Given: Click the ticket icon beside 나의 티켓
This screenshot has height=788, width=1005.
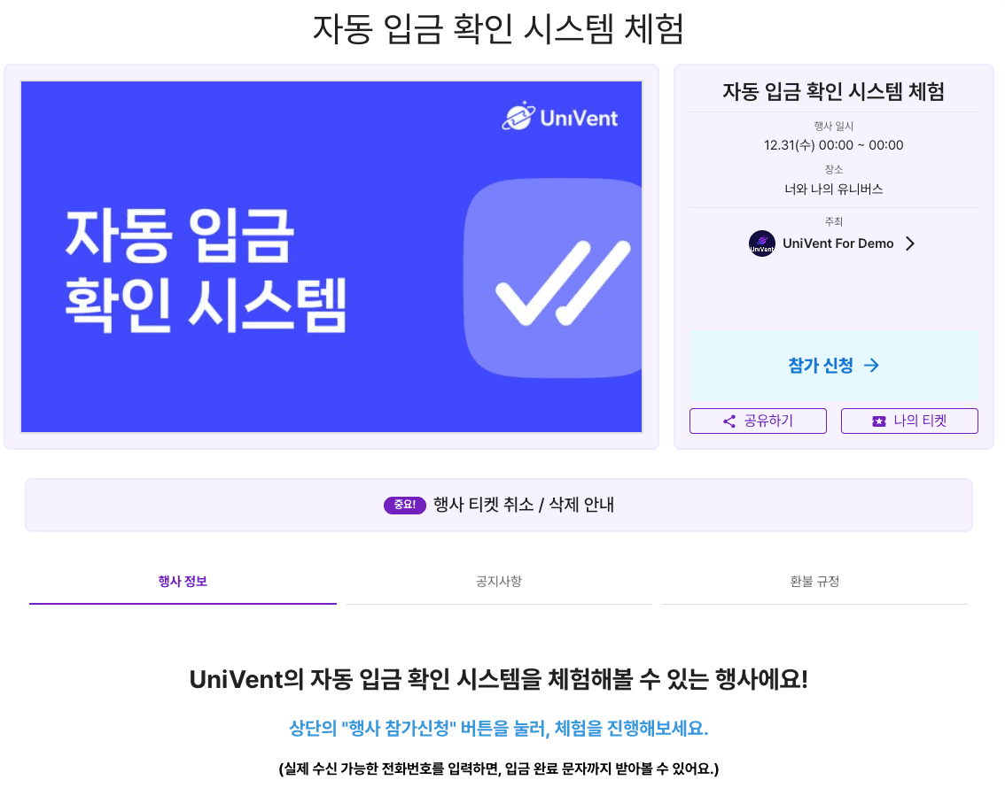Looking at the screenshot, I should [879, 421].
